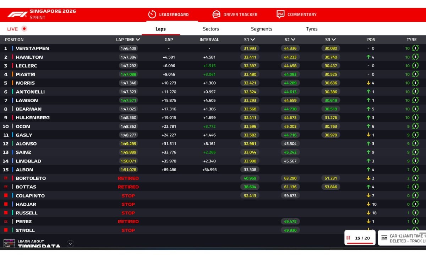Image resolution: width=426 pixels, height=258 pixels.
Task: Click Verstappen's tyre compound icon
Action: click(x=415, y=48)
